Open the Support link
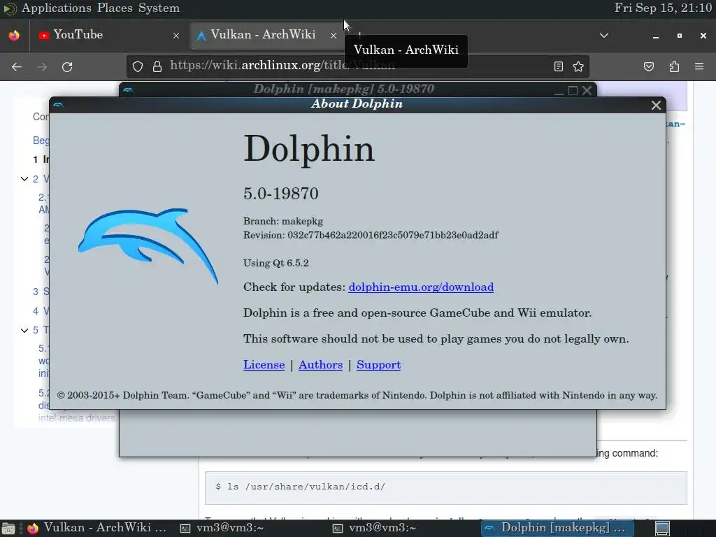This screenshot has height=537, width=716. [378, 364]
